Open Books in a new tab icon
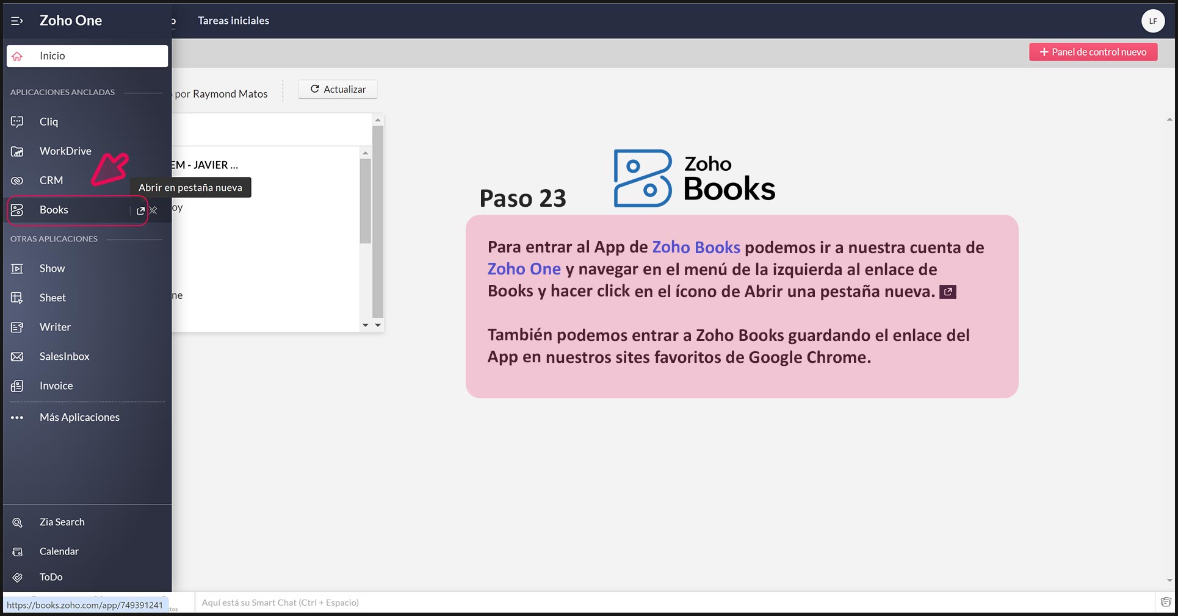The width and height of the screenshot is (1178, 616). 140,210
